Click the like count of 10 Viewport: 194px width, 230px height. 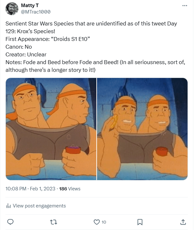104,222
